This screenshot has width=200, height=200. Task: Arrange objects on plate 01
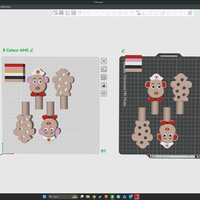[104, 77]
